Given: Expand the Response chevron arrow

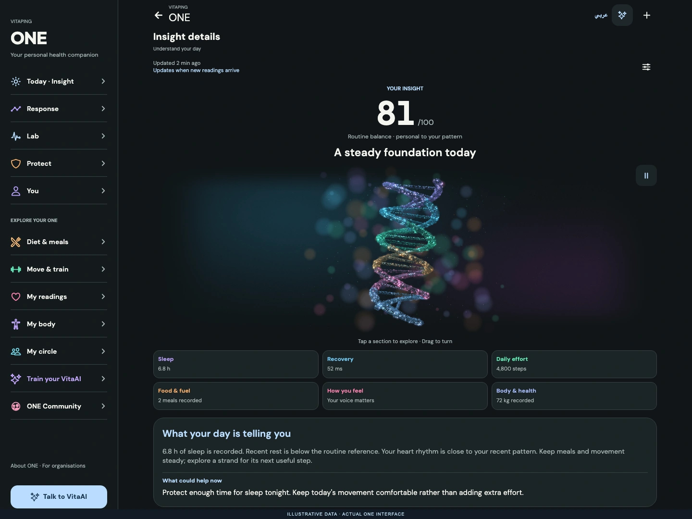Looking at the screenshot, I should click(x=103, y=109).
